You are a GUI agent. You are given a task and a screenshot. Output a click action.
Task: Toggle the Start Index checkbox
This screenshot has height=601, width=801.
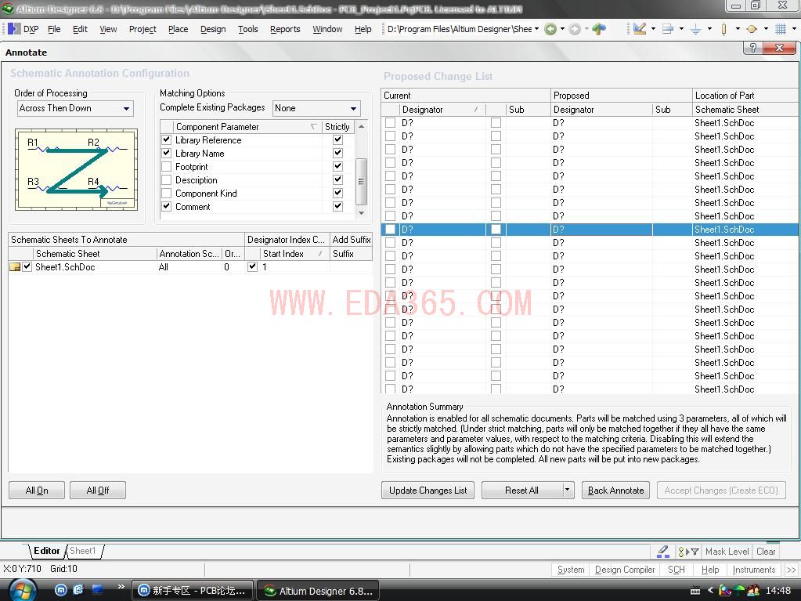pyautogui.click(x=252, y=266)
